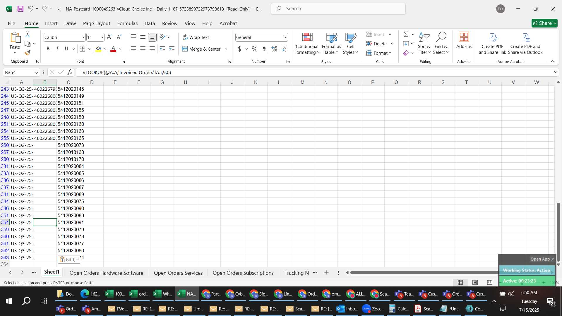Click the green Share button
The width and height of the screenshot is (562, 316).
pos(544,23)
